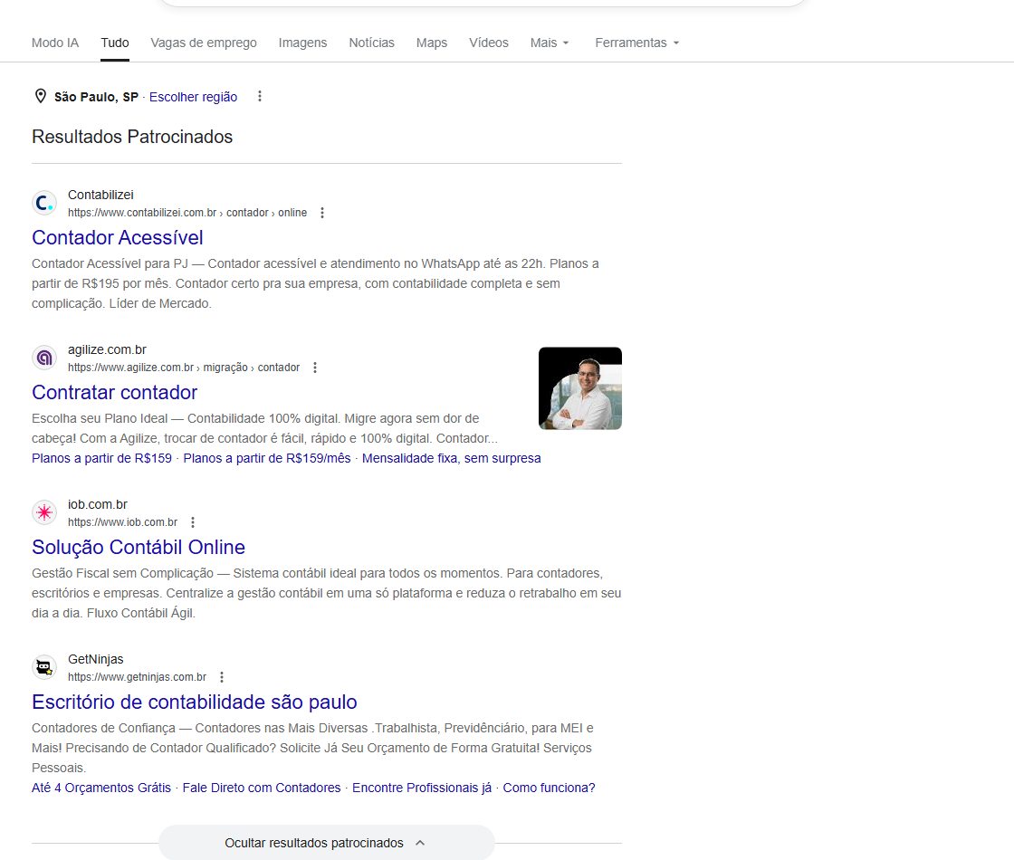This screenshot has height=860, width=1014.
Task: Open the Contratar contador result
Action: coord(114,393)
